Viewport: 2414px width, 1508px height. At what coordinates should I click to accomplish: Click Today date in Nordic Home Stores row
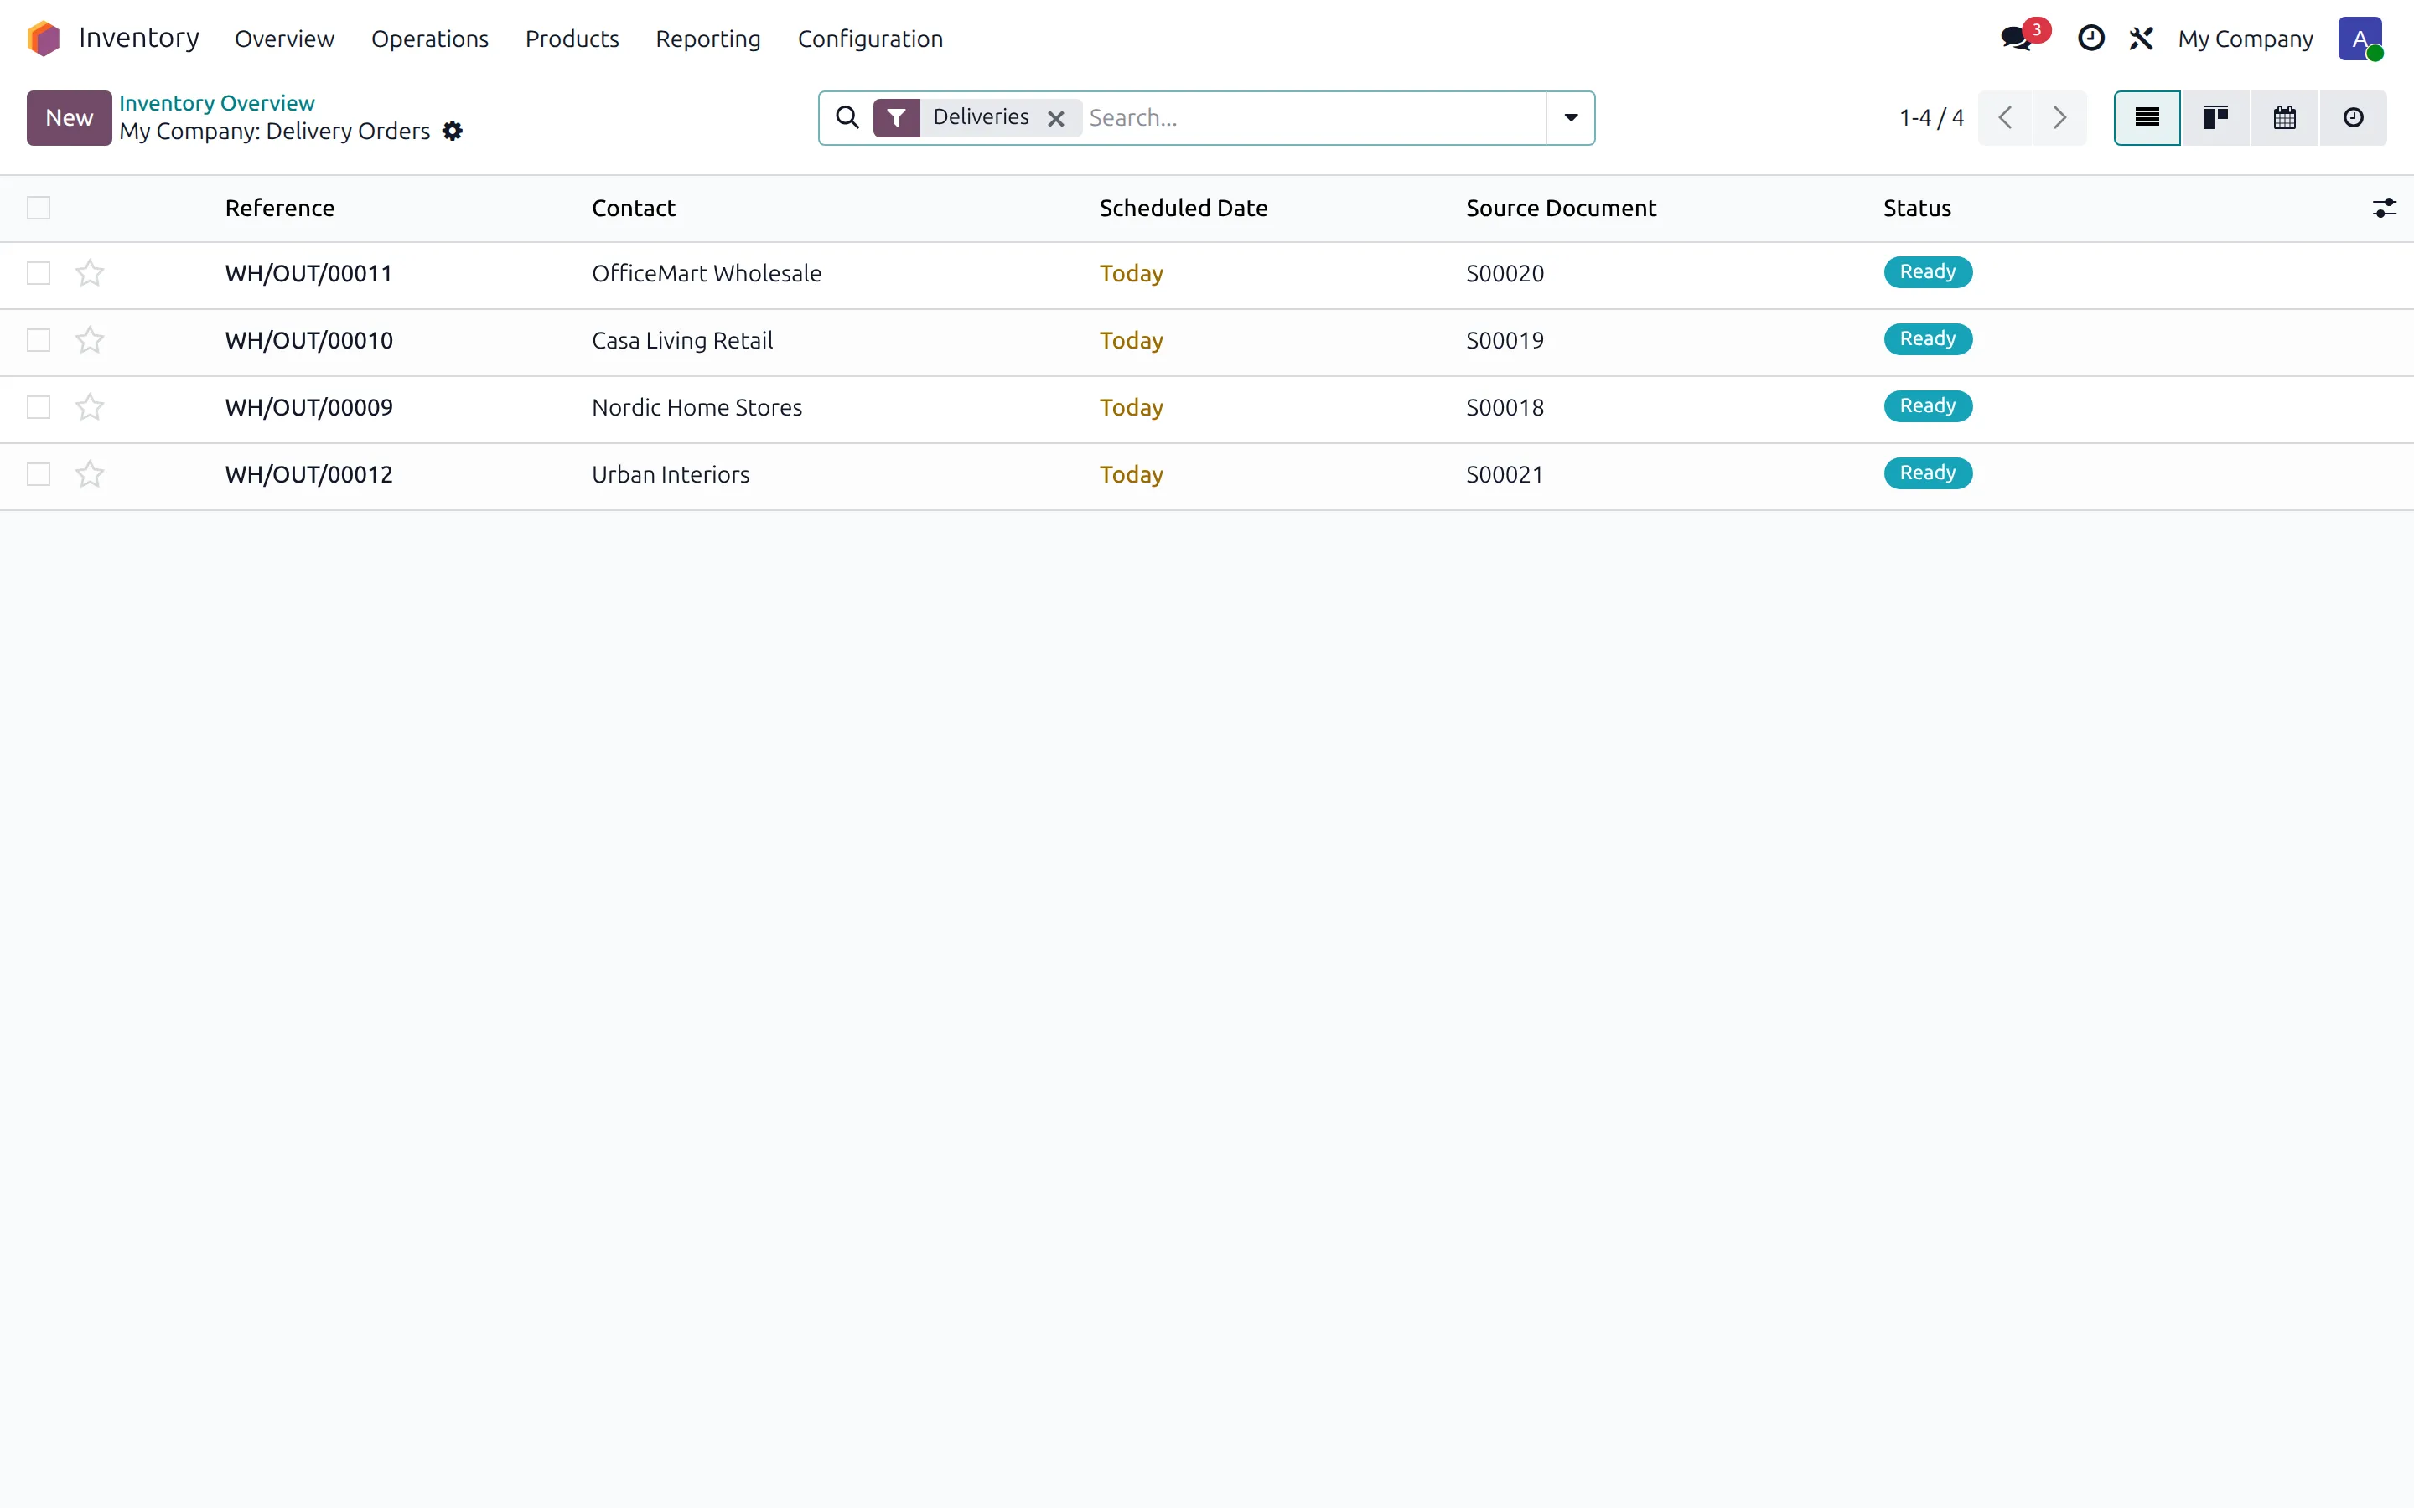coord(1132,407)
